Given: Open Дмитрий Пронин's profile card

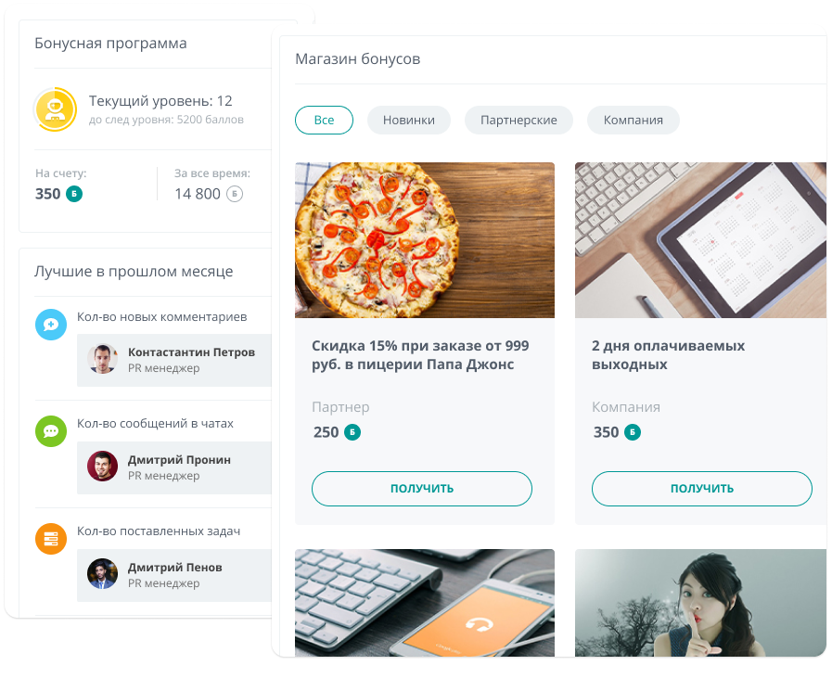Looking at the screenshot, I should (x=174, y=467).
